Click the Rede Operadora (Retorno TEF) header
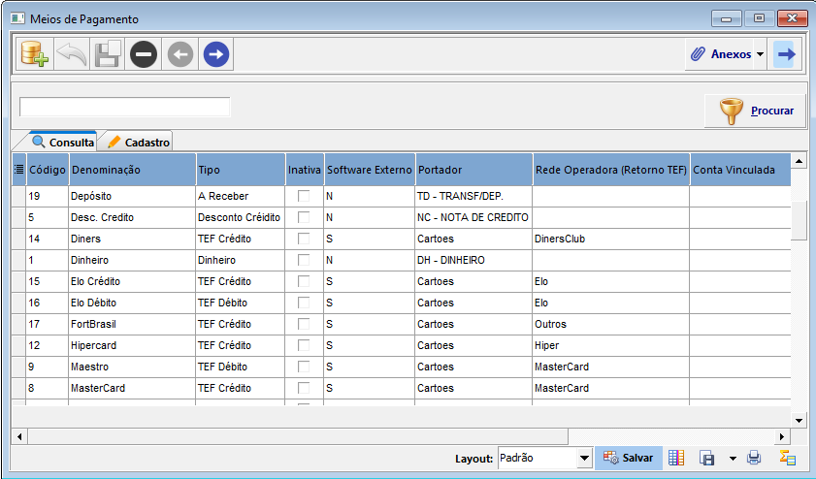816x479 pixels. tap(611, 170)
